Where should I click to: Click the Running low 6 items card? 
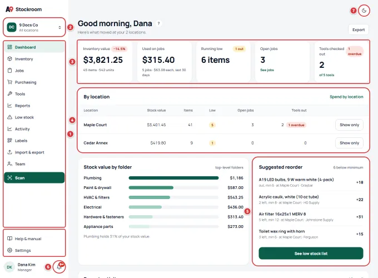coord(223,62)
